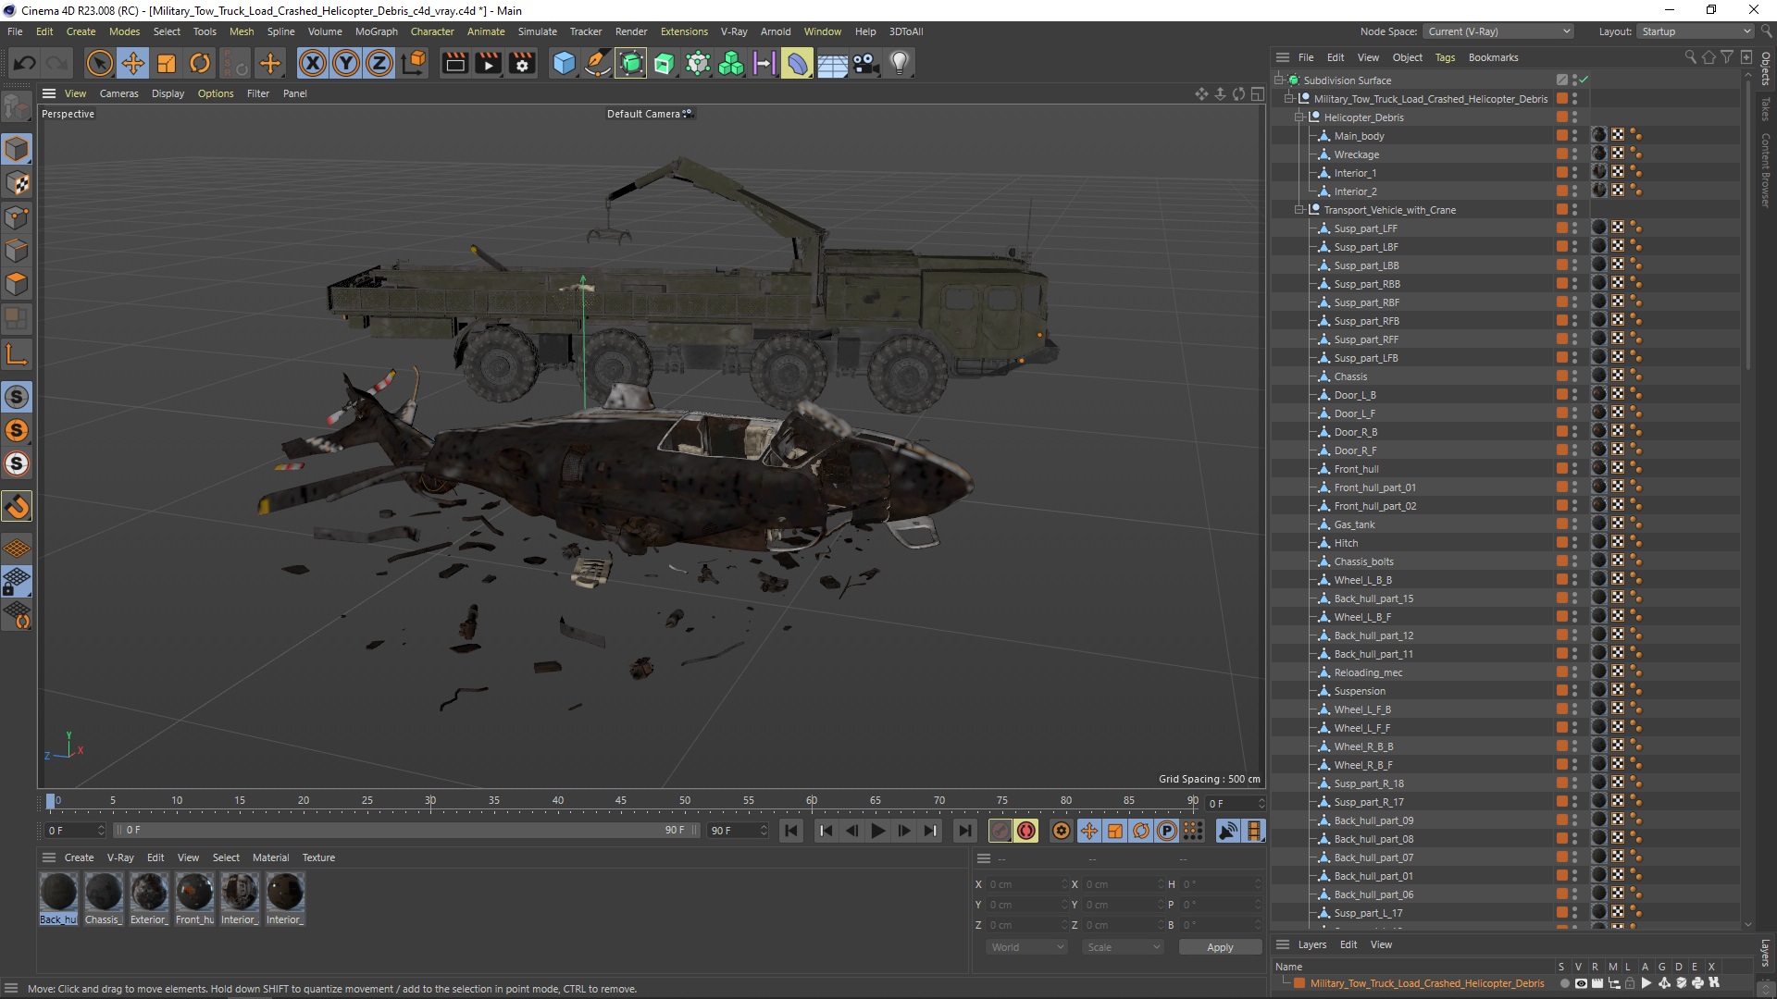The image size is (1777, 999).
Task: Toggle visibility dots for Gas_tank
Action: 1574,524
